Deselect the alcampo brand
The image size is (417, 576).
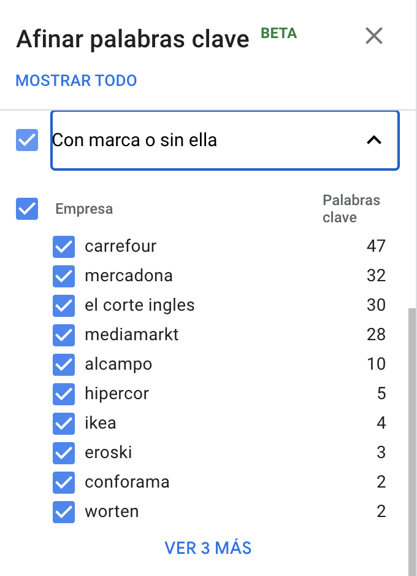coord(64,364)
